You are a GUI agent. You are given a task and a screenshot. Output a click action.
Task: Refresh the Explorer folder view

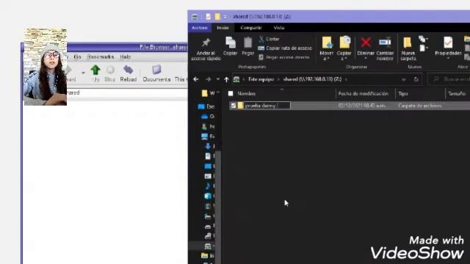tap(416, 79)
